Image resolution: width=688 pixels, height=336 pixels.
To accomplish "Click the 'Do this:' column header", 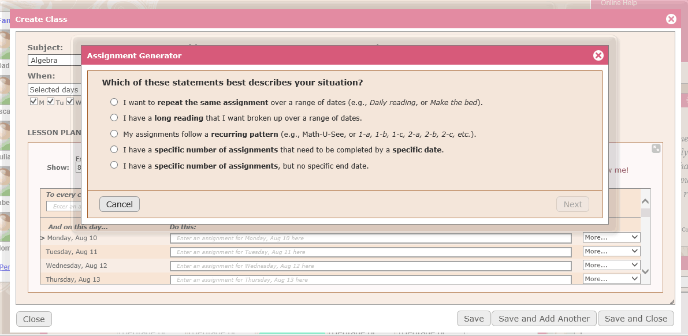I will point(183,227).
